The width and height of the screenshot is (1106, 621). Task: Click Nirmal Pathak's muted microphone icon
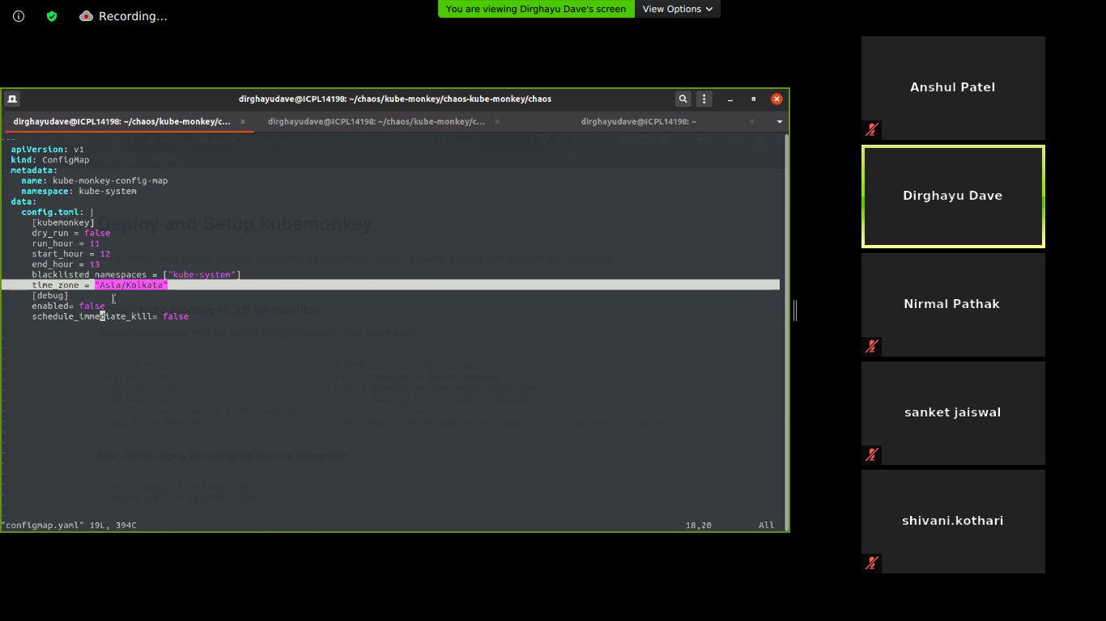pyautogui.click(x=872, y=346)
